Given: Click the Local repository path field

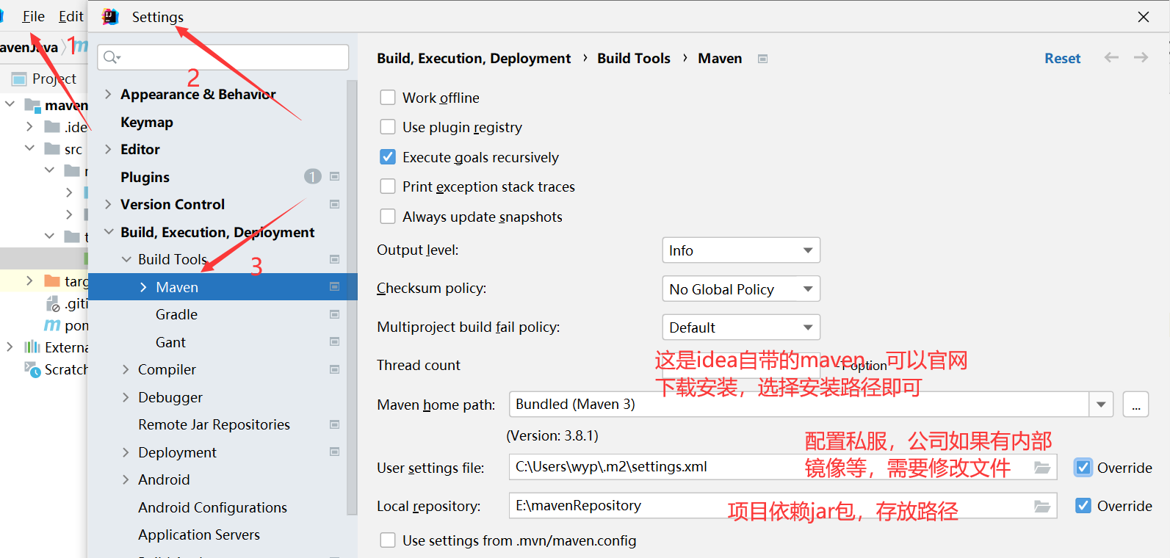Looking at the screenshot, I should 783,505.
